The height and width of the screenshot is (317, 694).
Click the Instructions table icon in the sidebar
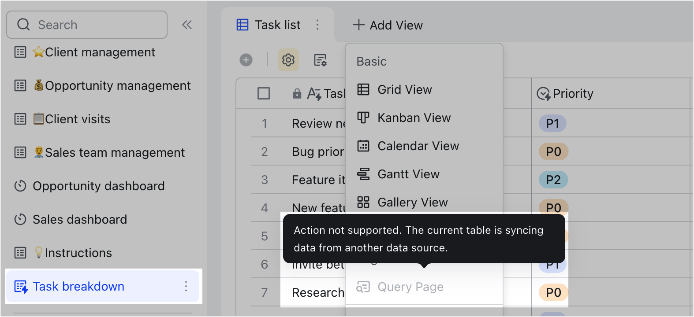(20, 253)
